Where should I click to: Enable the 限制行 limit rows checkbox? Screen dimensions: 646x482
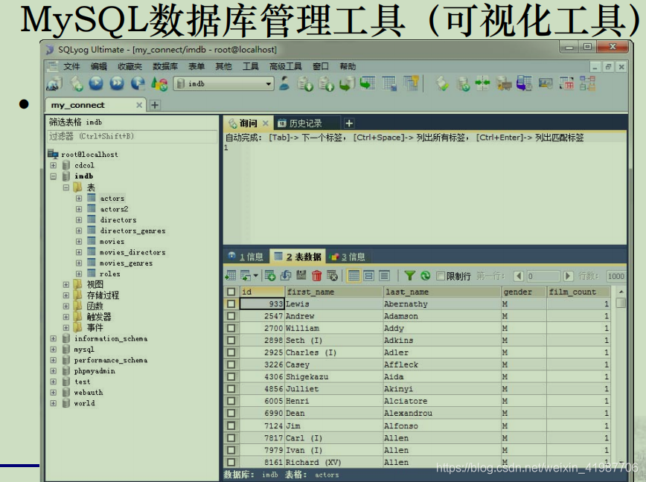click(x=441, y=276)
